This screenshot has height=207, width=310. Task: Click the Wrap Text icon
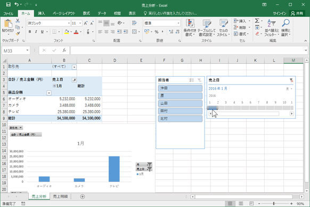click(x=134, y=23)
